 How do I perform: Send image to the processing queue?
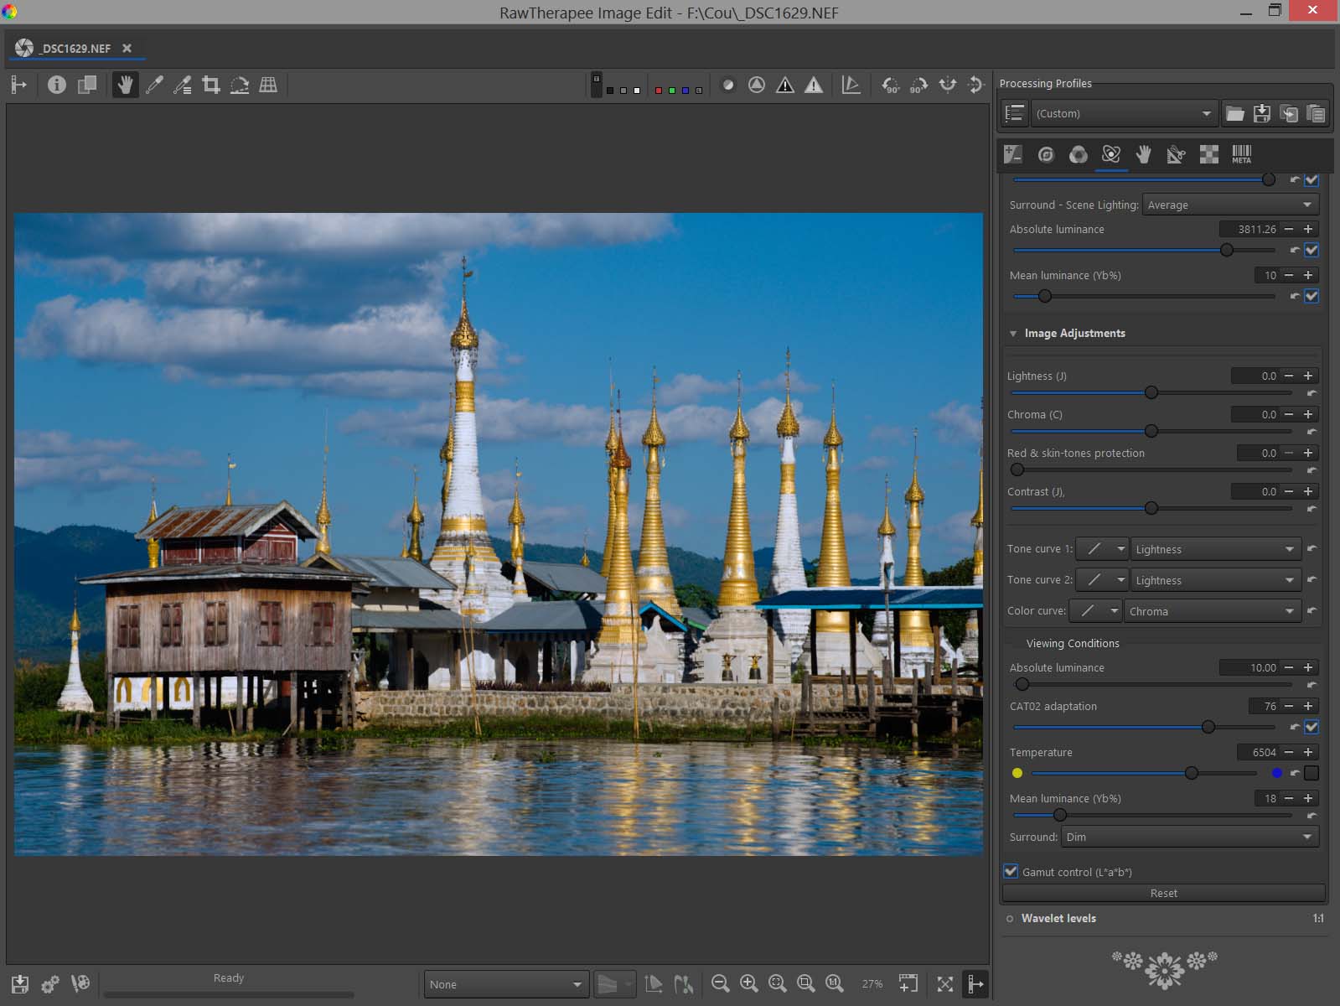pos(50,983)
